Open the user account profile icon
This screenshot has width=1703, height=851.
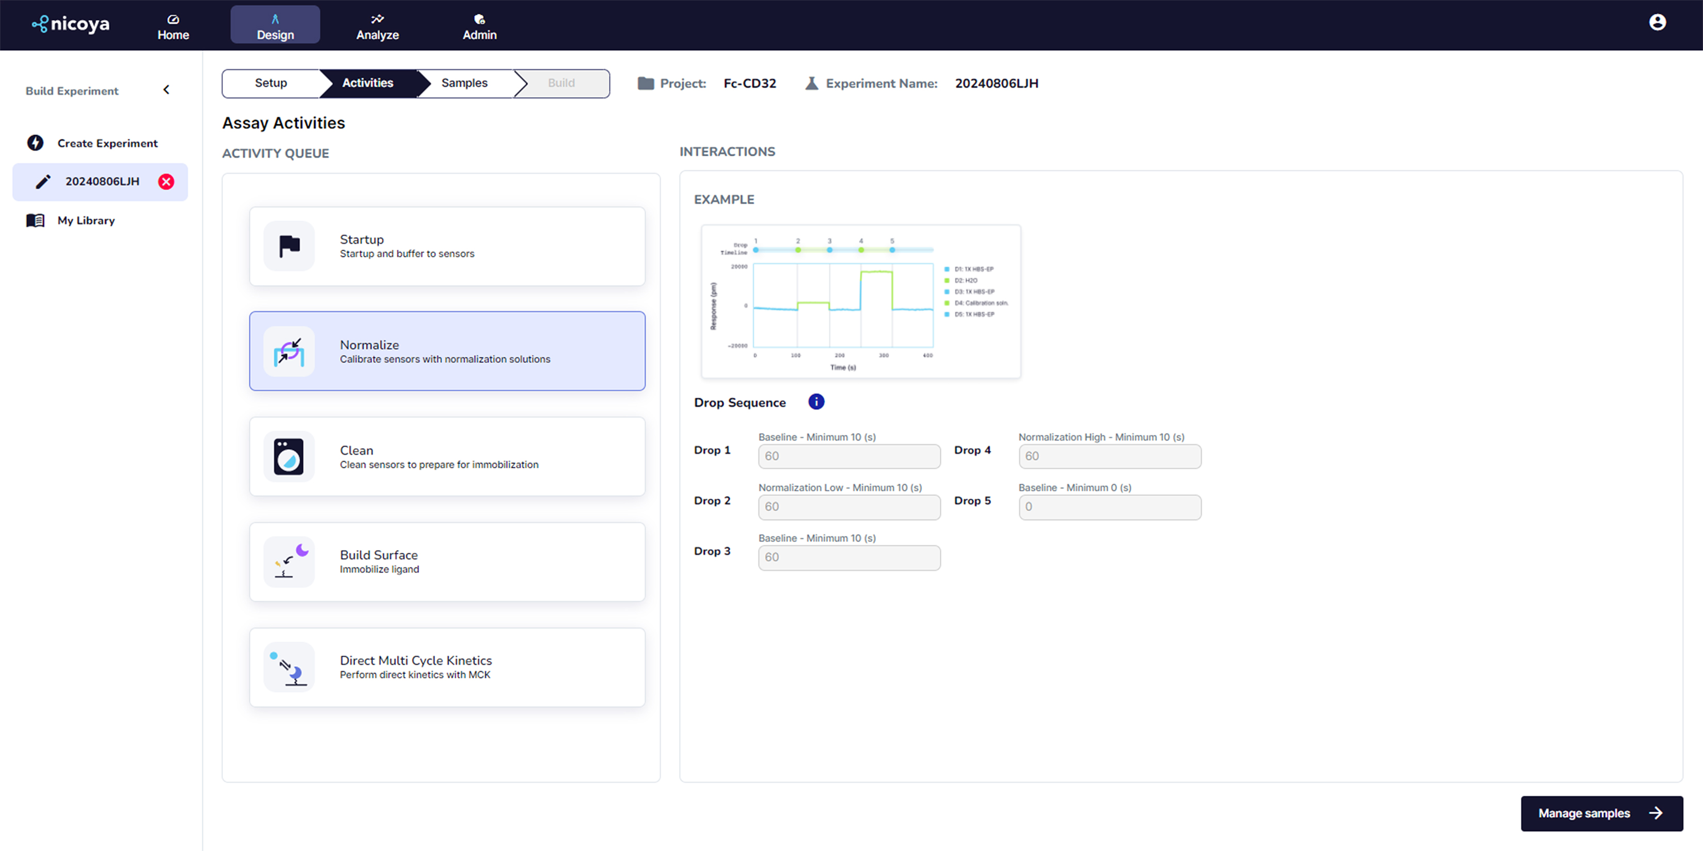coord(1657,23)
